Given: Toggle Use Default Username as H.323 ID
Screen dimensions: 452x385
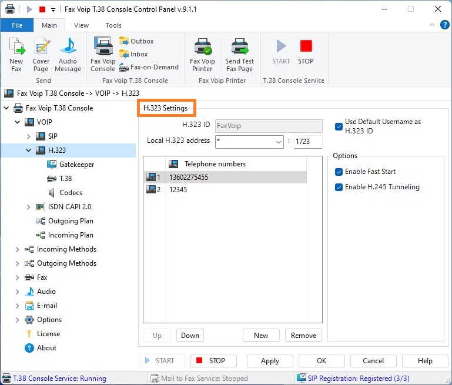Looking at the screenshot, I should click(x=339, y=126).
